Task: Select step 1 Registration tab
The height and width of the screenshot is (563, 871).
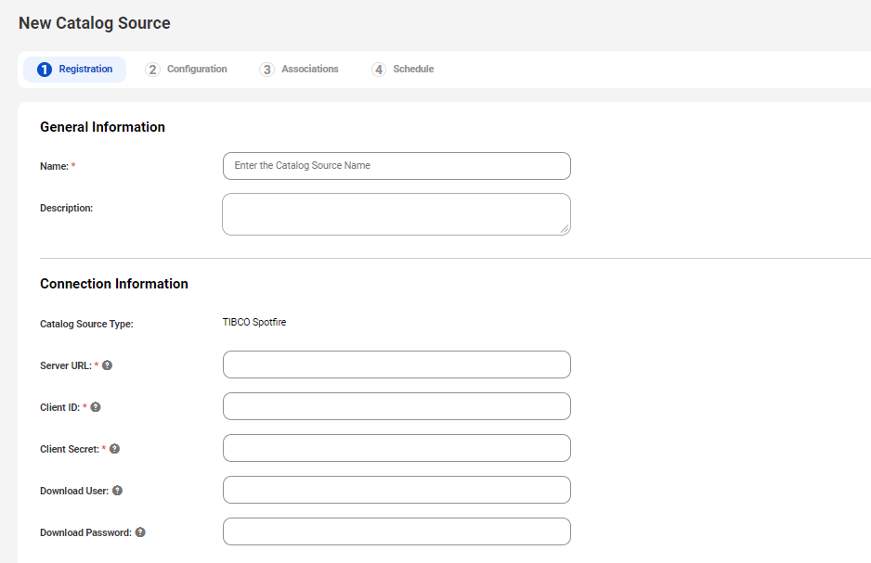Action: click(74, 70)
